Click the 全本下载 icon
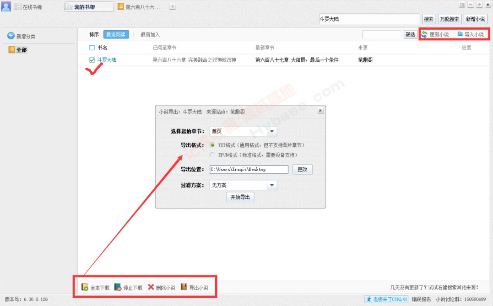This screenshot has width=493, height=306. pyautogui.click(x=85, y=287)
